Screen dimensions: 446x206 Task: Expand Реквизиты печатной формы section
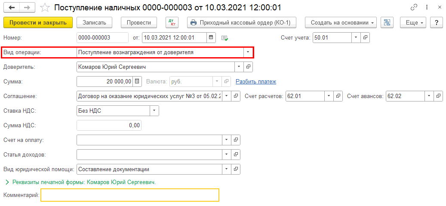(6, 182)
